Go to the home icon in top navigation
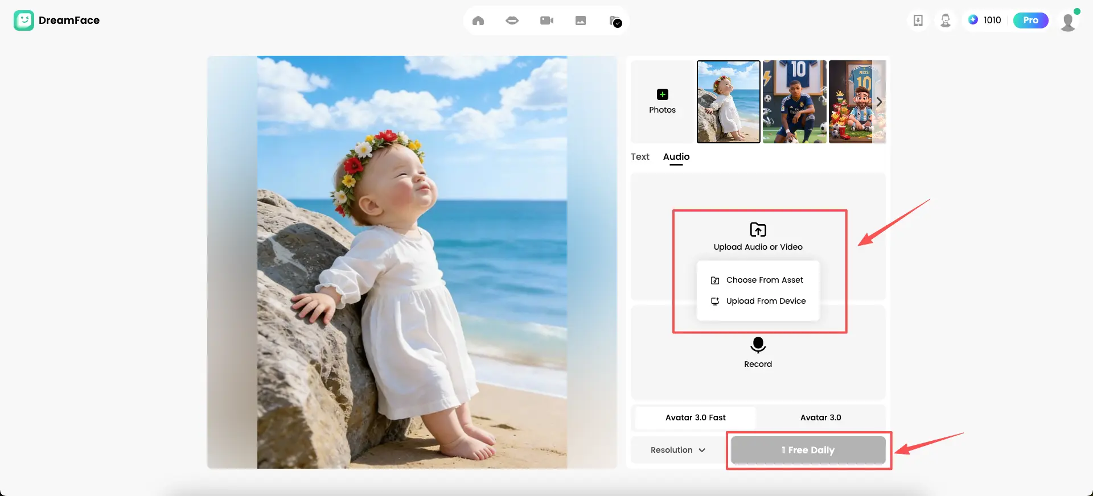 coord(478,21)
